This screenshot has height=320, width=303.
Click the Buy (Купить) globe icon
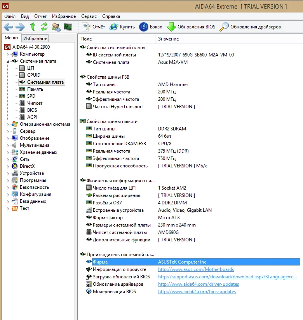pos(114,27)
